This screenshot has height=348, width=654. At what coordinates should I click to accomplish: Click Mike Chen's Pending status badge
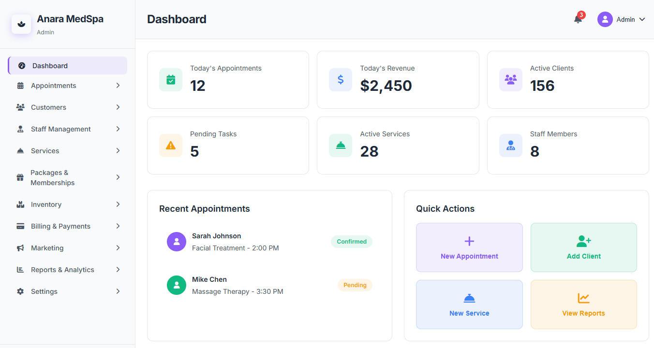[355, 285]
